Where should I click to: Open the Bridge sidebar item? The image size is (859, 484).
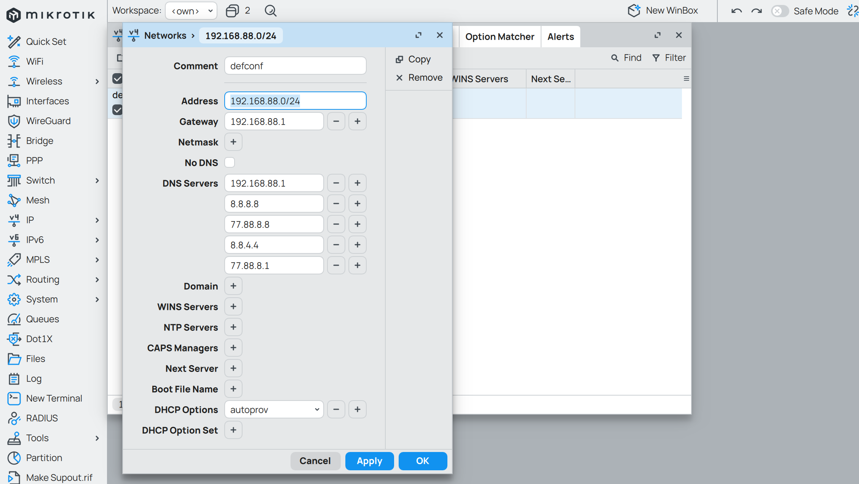(x=40, y=141)
